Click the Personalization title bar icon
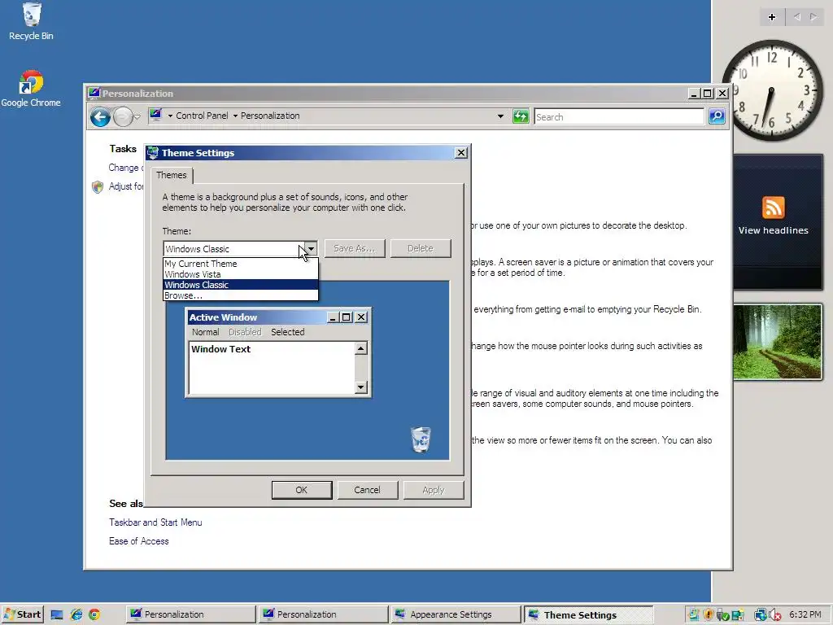Screen dimensions: 833x625 [94, 93]
